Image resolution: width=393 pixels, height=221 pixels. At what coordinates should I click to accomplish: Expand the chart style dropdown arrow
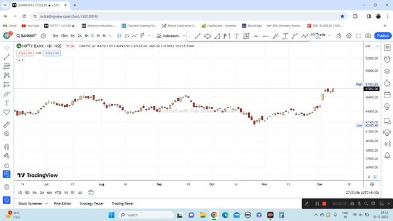pos(149,36)
